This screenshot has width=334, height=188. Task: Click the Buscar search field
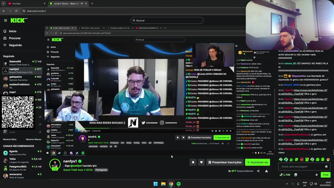tap(167, 20)
